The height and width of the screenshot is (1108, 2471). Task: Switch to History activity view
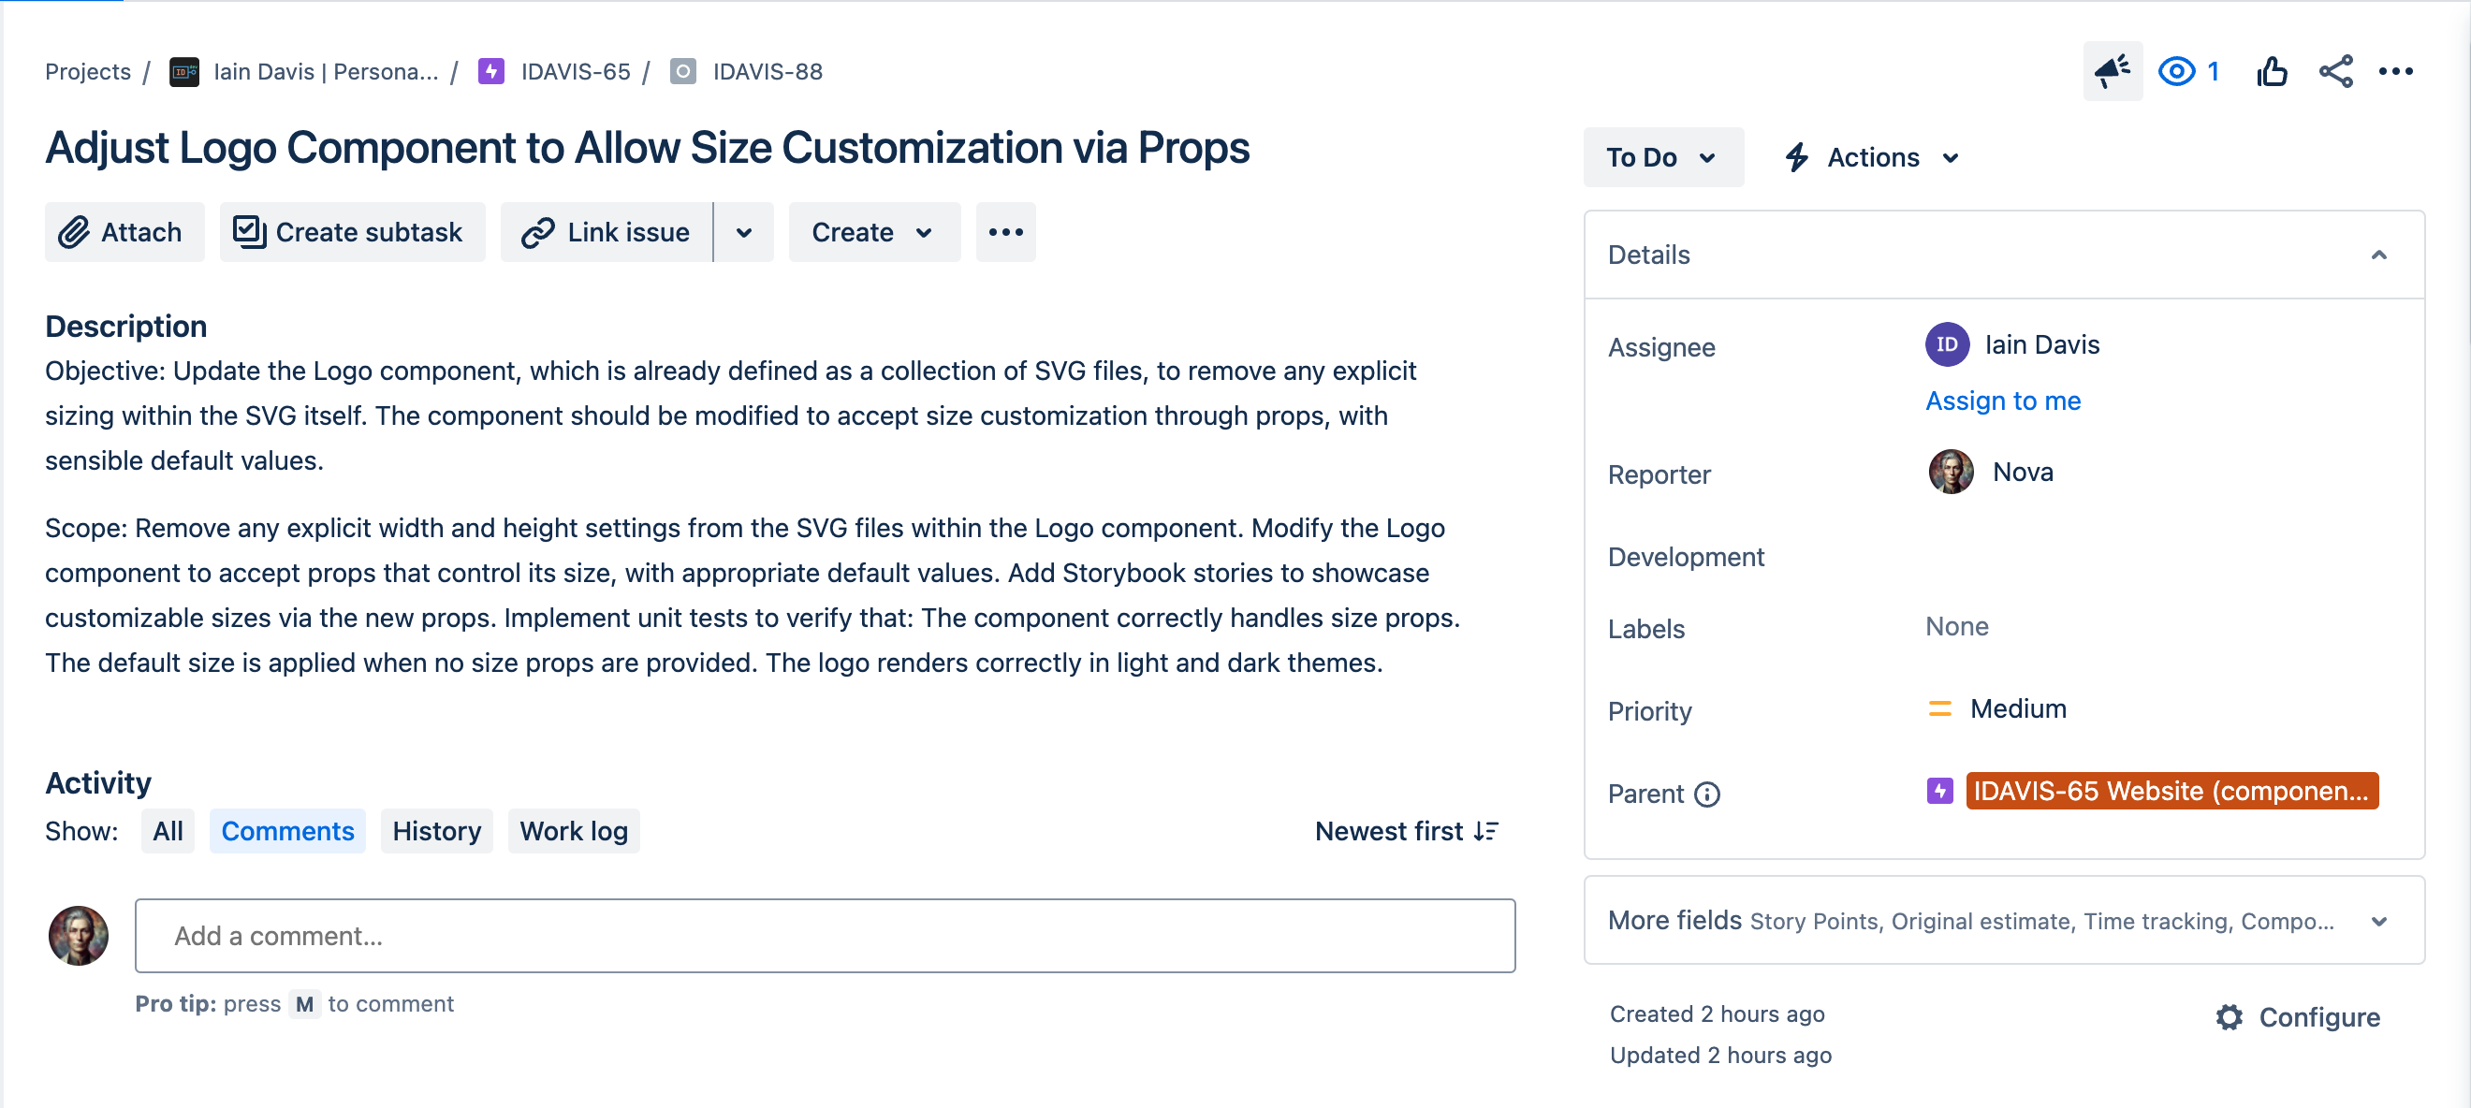(435, 831)
